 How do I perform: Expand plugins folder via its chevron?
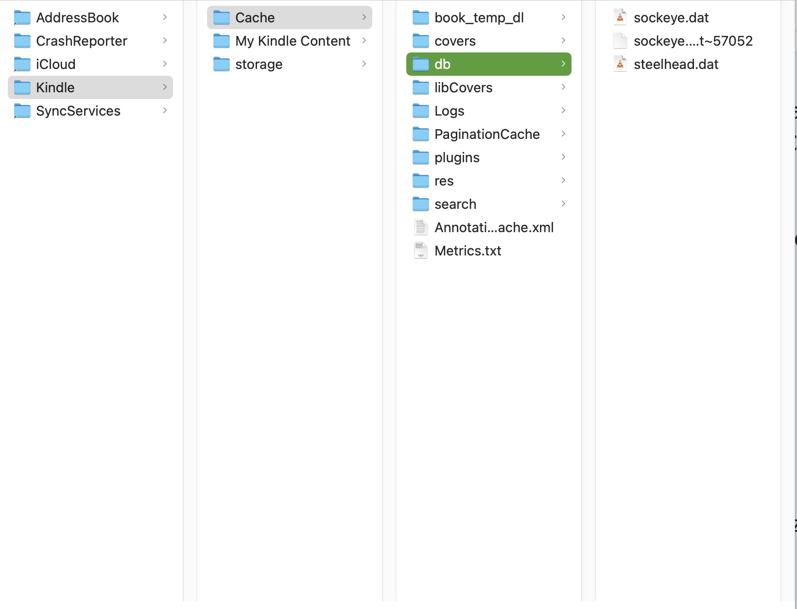(563, 157)
